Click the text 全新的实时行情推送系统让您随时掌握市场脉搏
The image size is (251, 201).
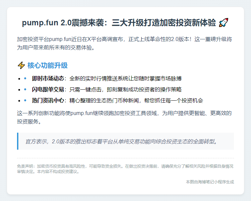click(x=125, y=79)
